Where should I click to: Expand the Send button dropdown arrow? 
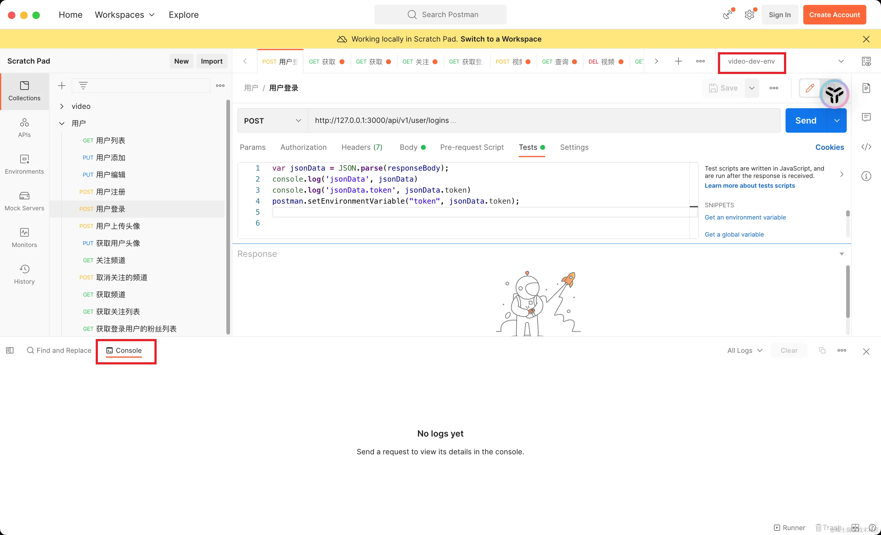[x=839, y=120]
